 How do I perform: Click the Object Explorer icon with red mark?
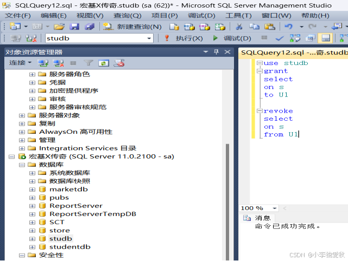point(119,63)
